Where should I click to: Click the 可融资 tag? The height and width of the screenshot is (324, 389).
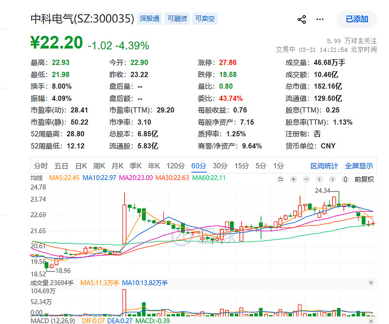point(177,18)
